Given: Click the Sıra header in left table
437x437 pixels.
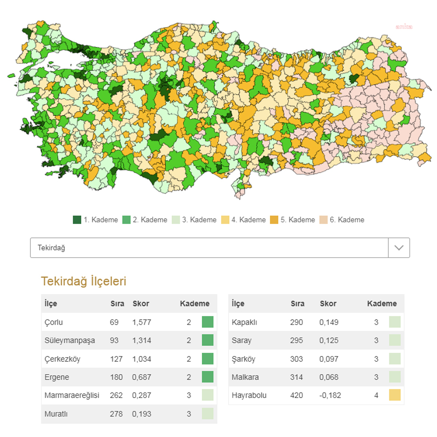Looking at the screenshot, I should tap(117, 303).
